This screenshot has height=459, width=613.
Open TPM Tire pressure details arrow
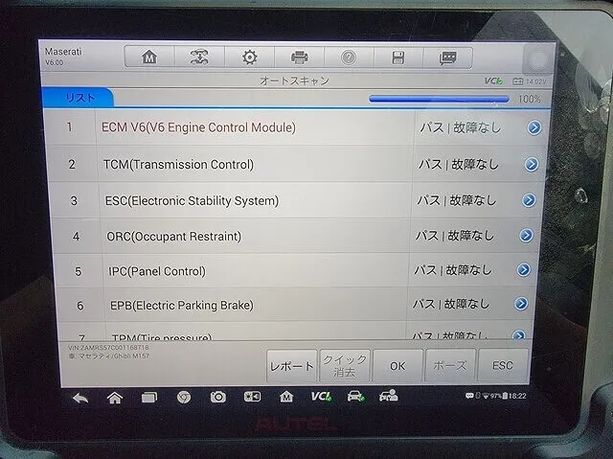[519, 335]
